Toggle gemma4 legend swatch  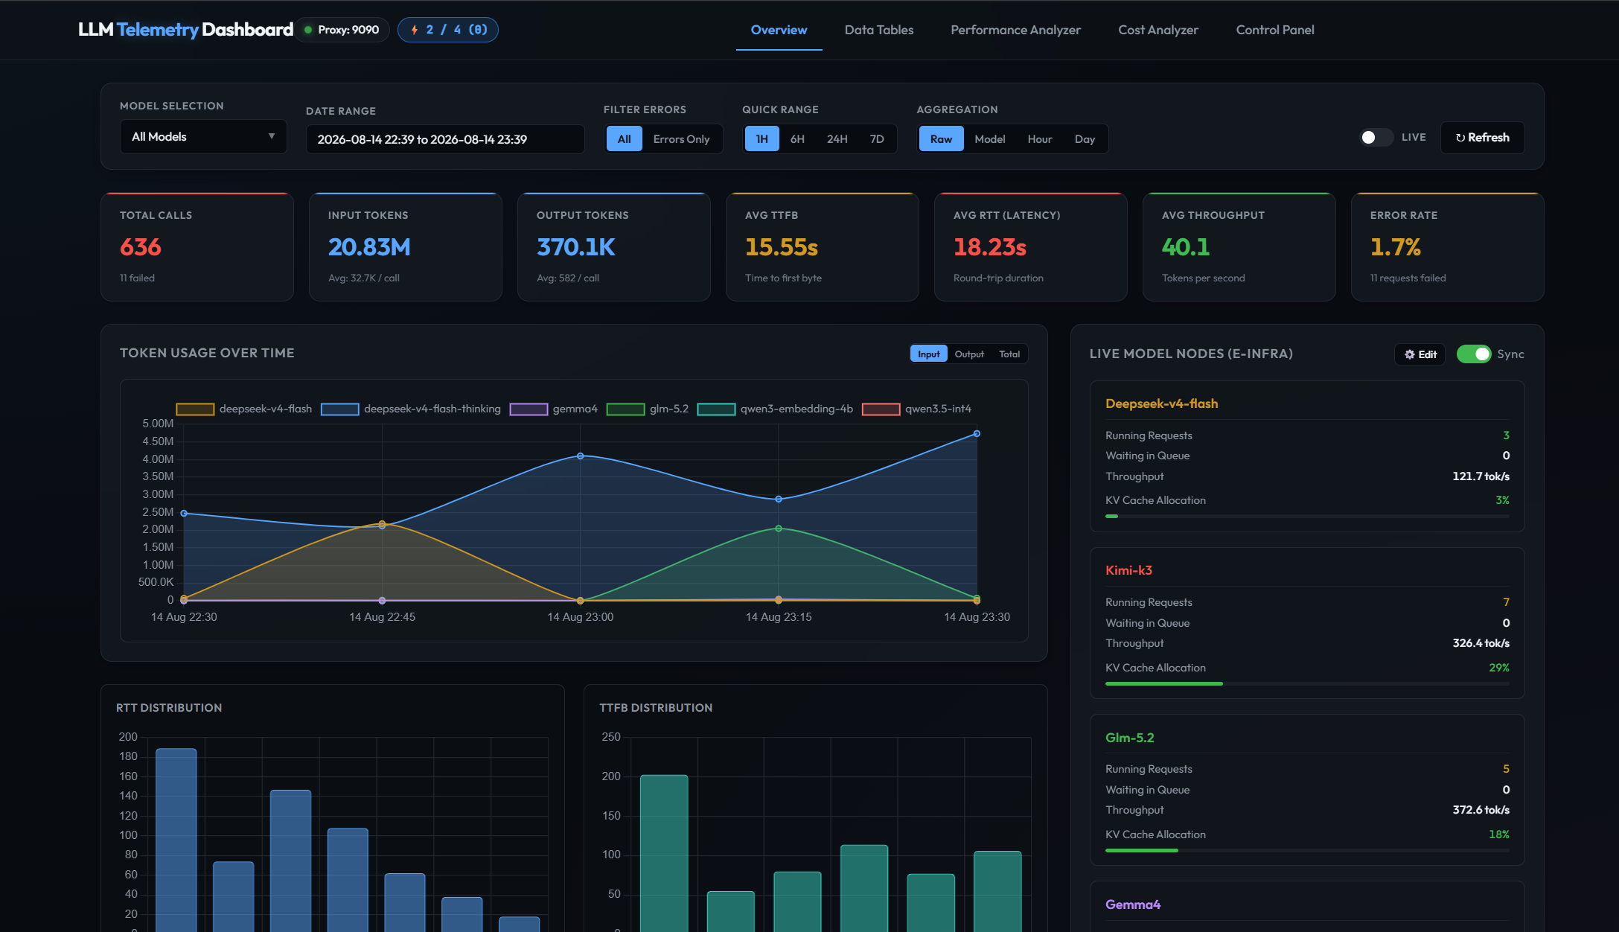pos(529,409)
